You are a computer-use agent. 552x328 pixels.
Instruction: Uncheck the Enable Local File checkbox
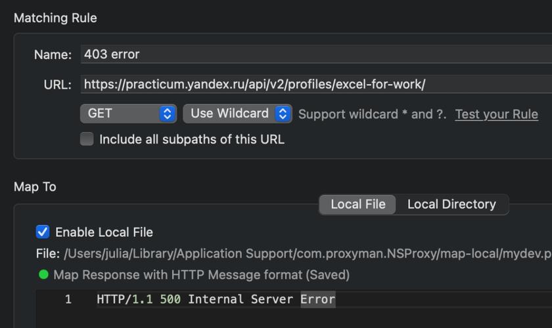[x=43, y=232]
